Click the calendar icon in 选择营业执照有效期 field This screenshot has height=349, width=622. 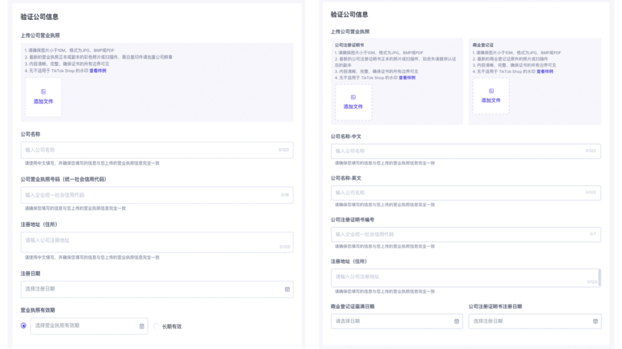pos(142,326)
